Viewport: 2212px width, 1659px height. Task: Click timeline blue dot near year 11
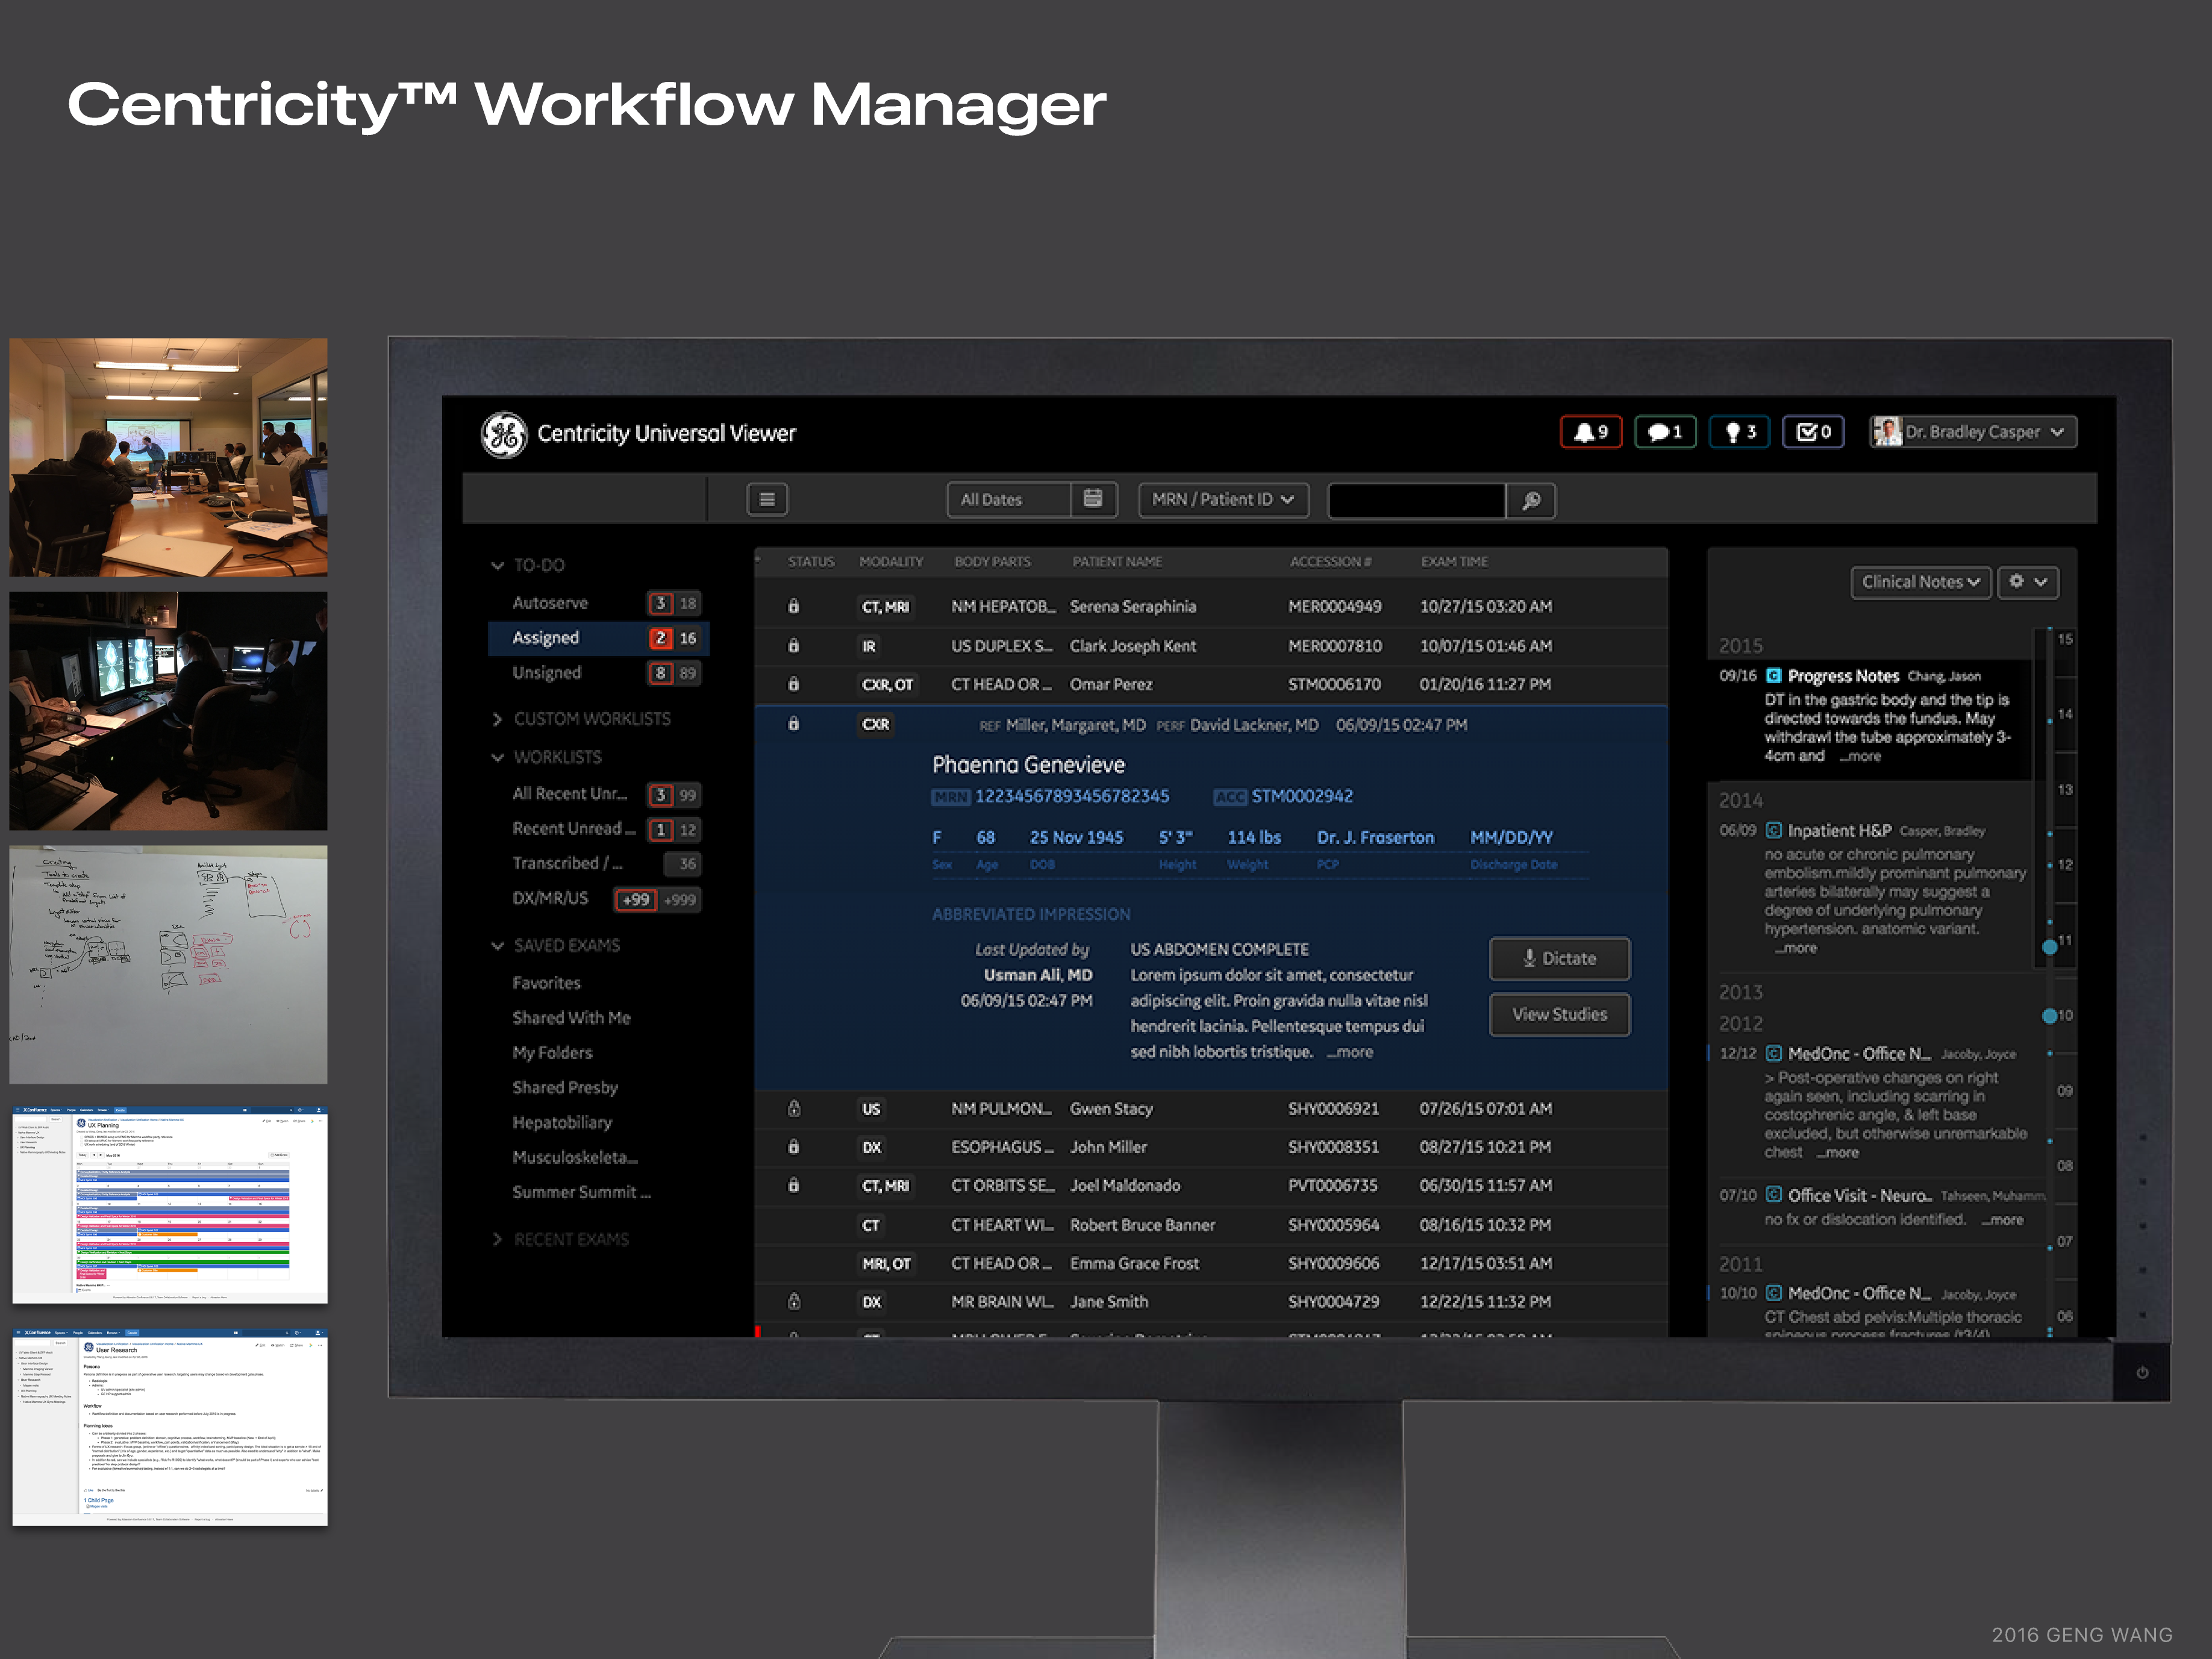pos(2049,946)
